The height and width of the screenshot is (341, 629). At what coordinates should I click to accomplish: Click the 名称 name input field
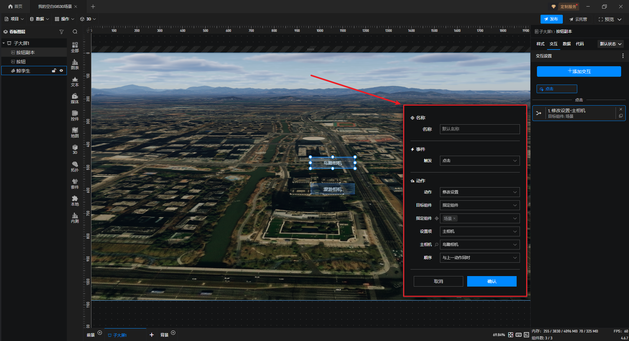click(479, 129)
